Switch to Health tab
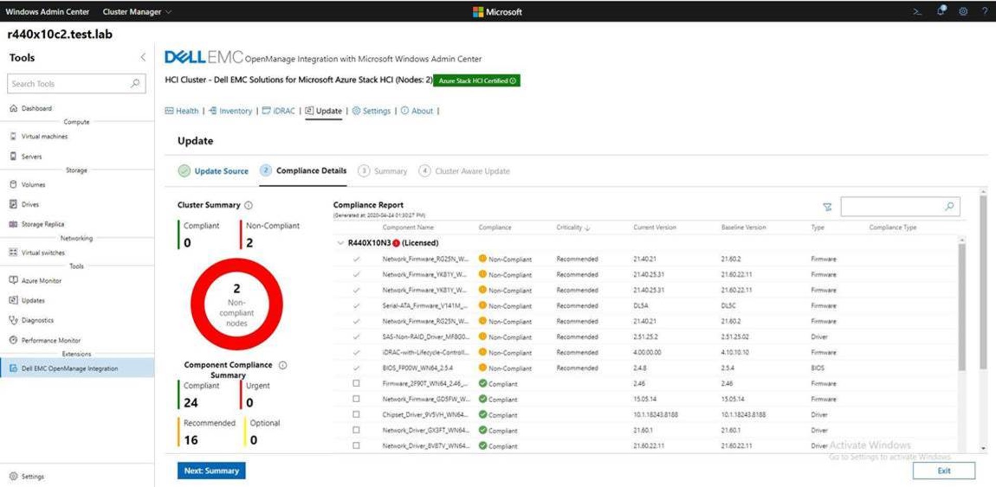This screenshot has width=996, height=487. pyautogui.click(x=182, y=111)
